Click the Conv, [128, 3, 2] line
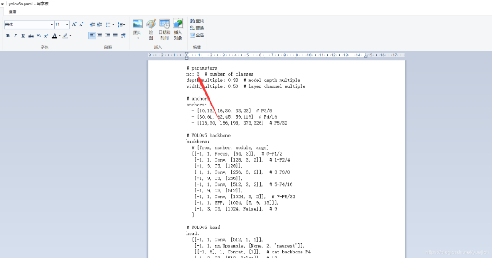 point(242,160)
